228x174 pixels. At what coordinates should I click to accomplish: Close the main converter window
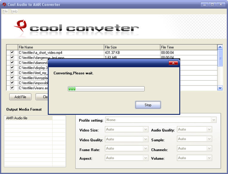(221, 4)
